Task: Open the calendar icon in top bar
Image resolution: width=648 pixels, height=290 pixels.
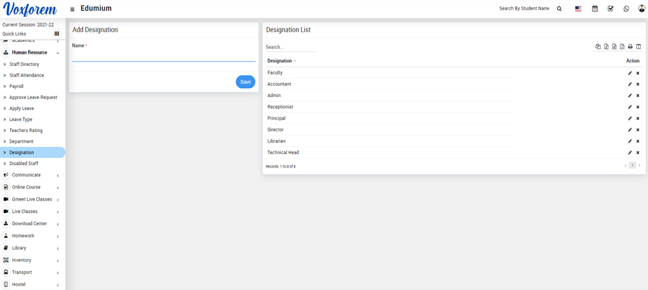Action: point(595,8)
